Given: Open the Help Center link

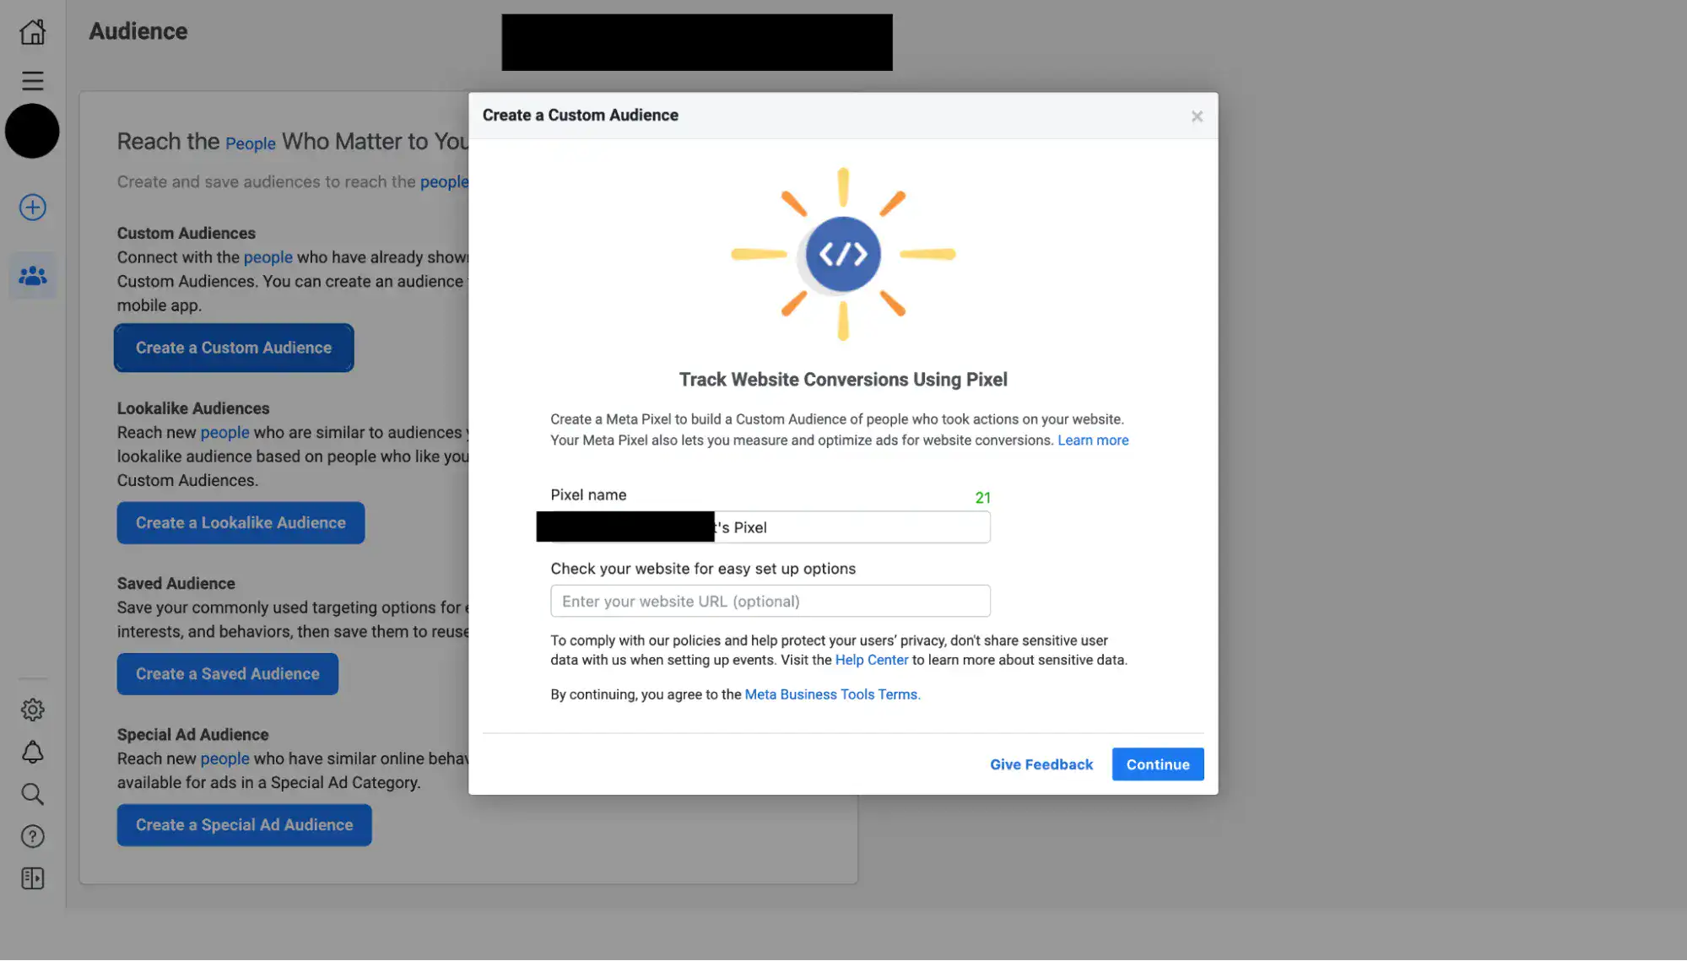Looking at the screenshot, I should click(x=871, y=660).
